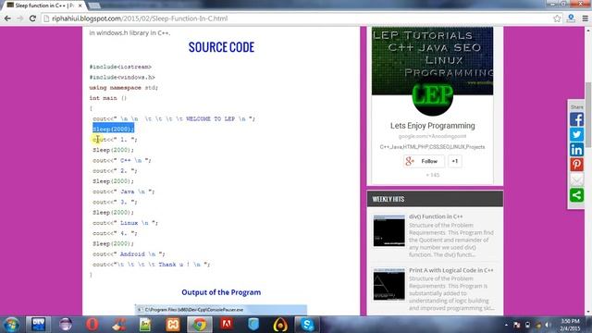Click the system tray volume icon

pos(548,325)
